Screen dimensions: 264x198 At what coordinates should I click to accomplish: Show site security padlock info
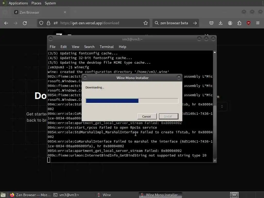(48, 23)
